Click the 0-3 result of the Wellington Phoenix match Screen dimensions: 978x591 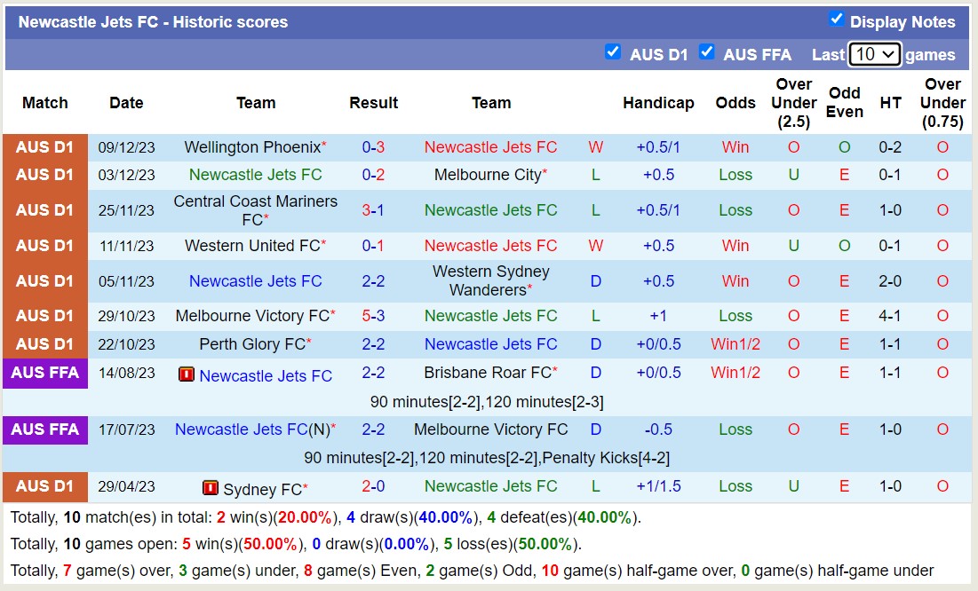373,146
